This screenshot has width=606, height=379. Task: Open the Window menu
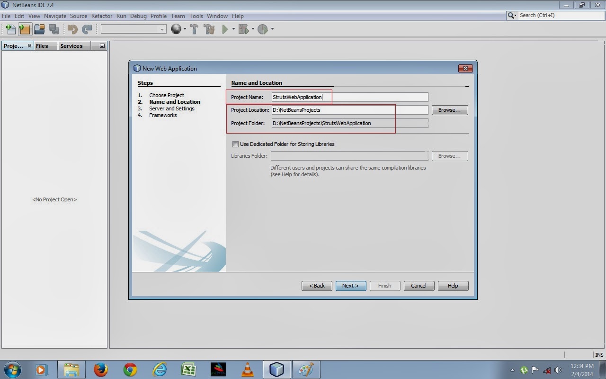tap(217, 16)
